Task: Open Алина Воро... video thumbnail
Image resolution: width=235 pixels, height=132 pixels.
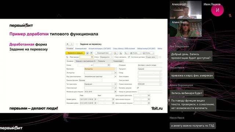Action: [x=185, y=28]
